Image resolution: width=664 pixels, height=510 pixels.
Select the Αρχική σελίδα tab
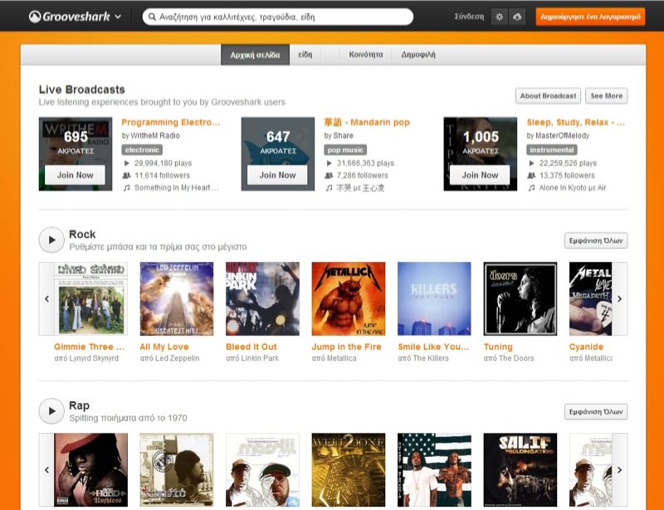[255, 55]
